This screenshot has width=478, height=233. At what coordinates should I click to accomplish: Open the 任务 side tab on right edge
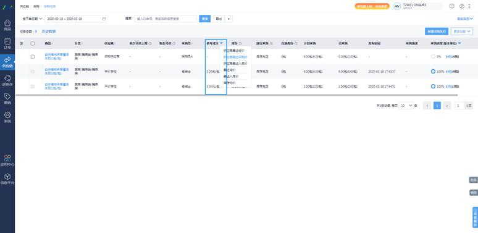[x=474, y=193]
